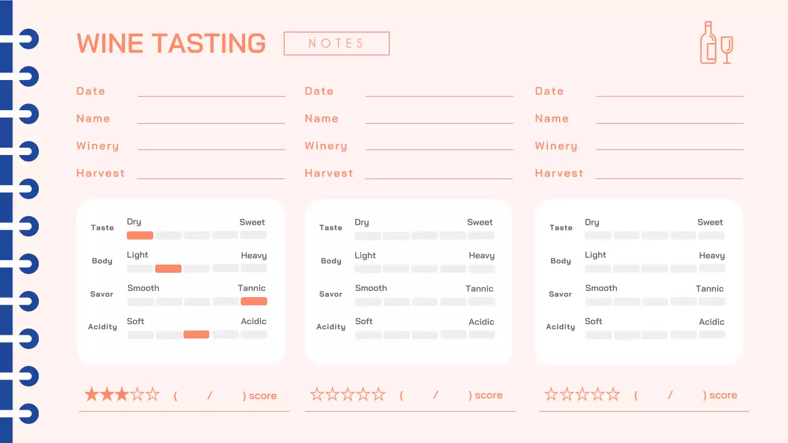This screenshot has height=443, width=788.
Task: Select first star in middle card rating
Action: click(317, 394)
